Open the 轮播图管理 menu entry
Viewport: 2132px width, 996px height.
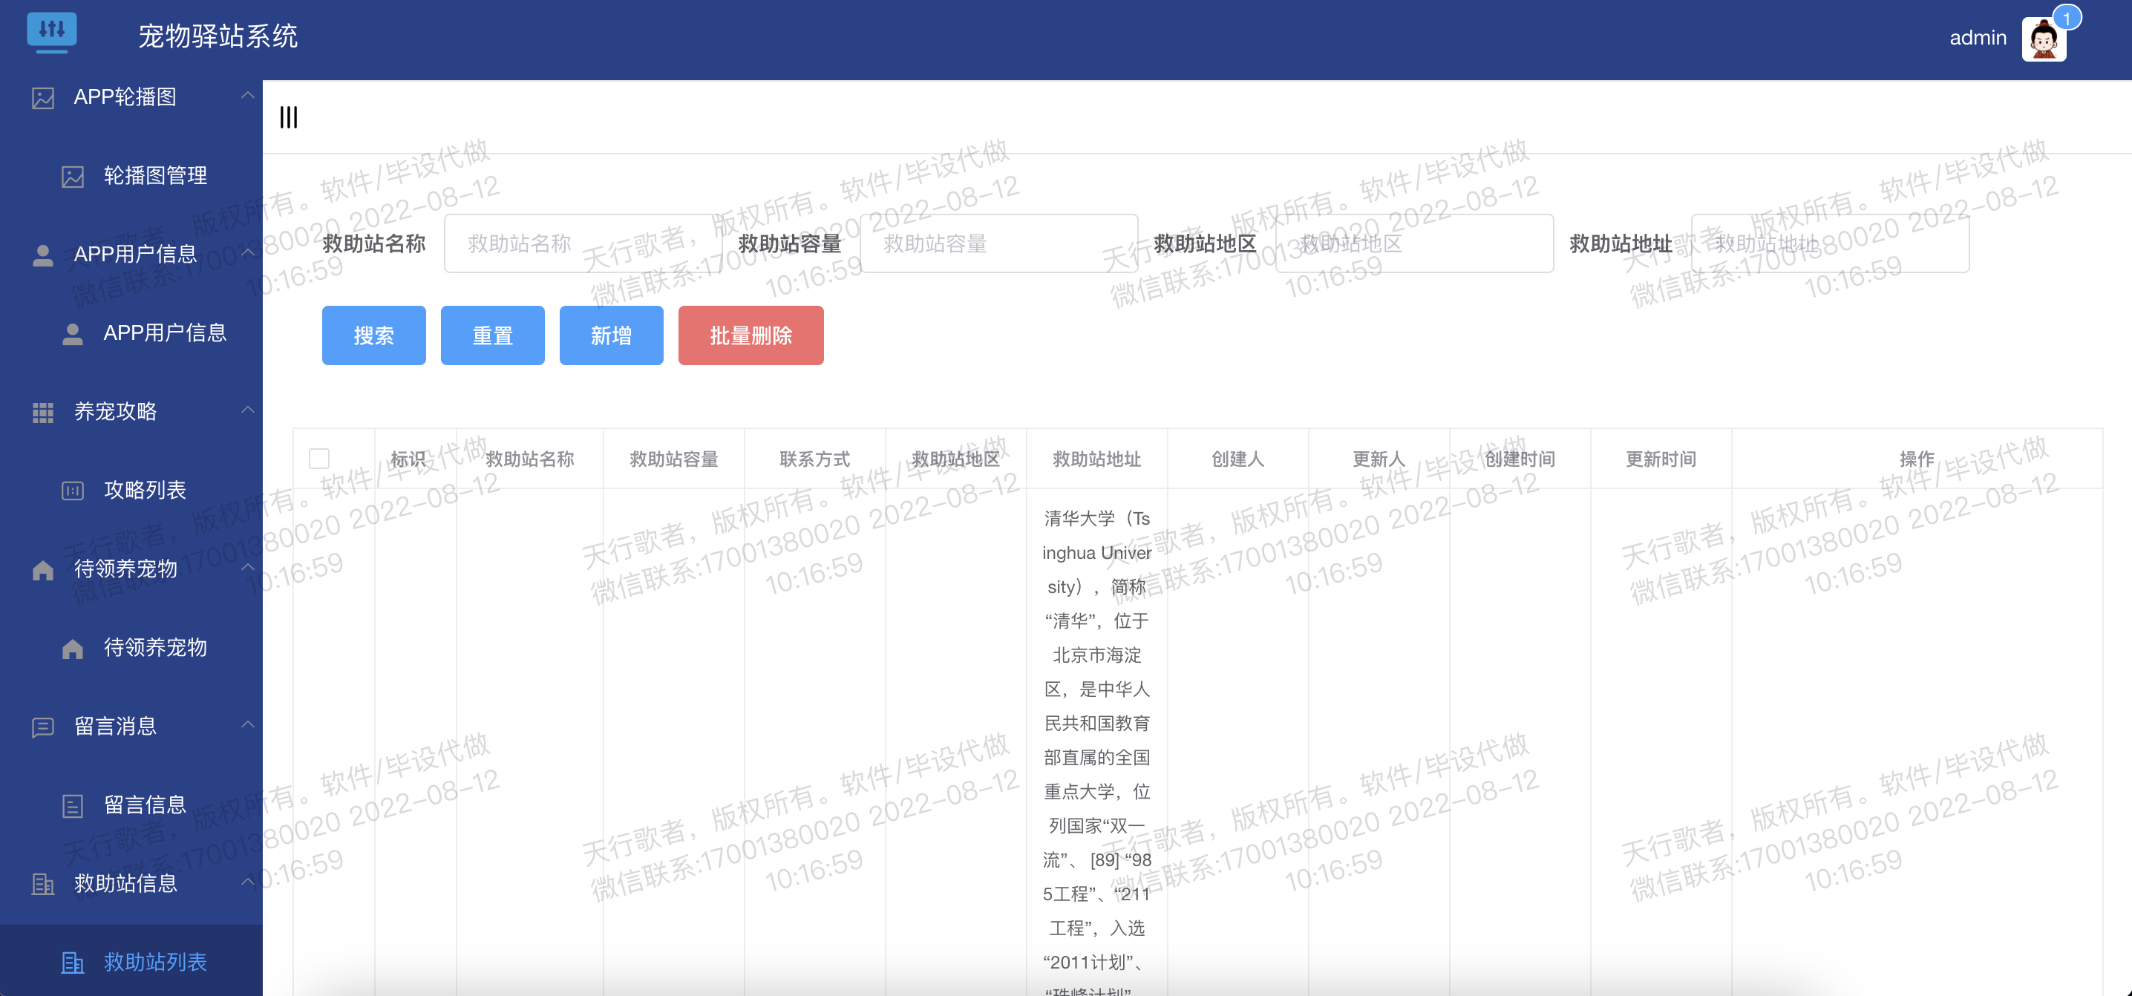coord(156,175)
